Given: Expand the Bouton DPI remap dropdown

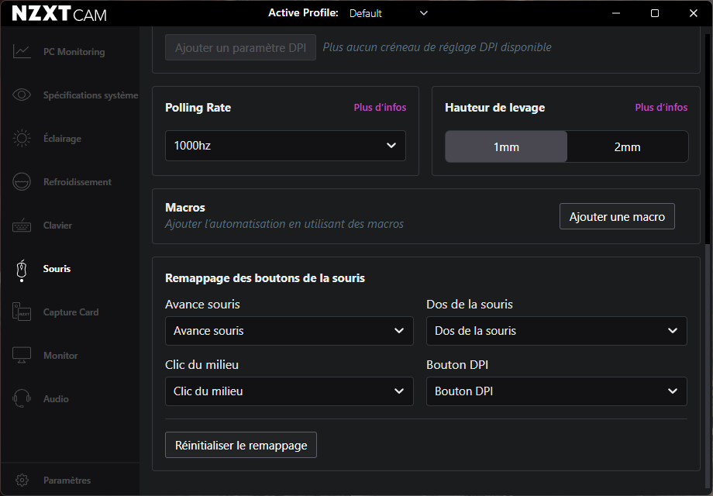Looking at the screenshot, I should click(556, 391).
